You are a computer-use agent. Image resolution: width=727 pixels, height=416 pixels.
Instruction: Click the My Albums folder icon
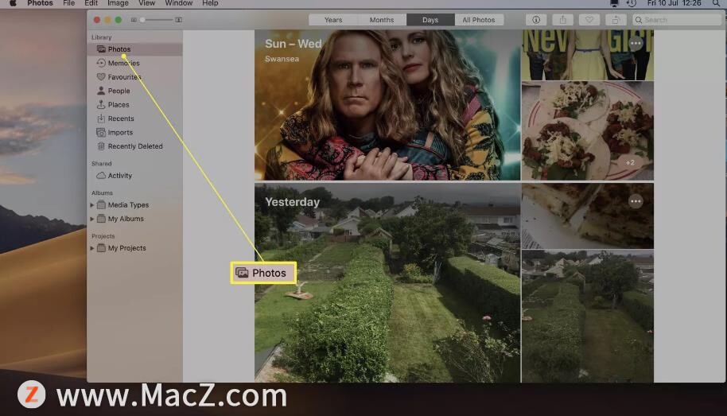(x=101, y=219)
